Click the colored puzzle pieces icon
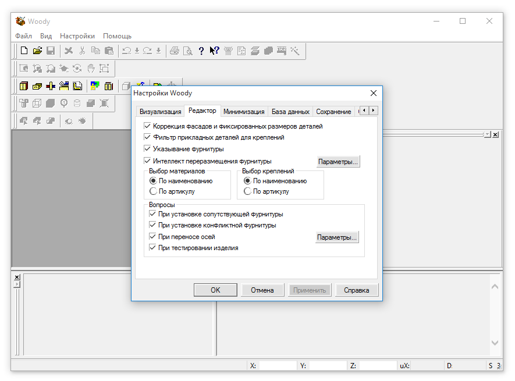The height and width of the screenshot is (381, 515). pos(95,86)
